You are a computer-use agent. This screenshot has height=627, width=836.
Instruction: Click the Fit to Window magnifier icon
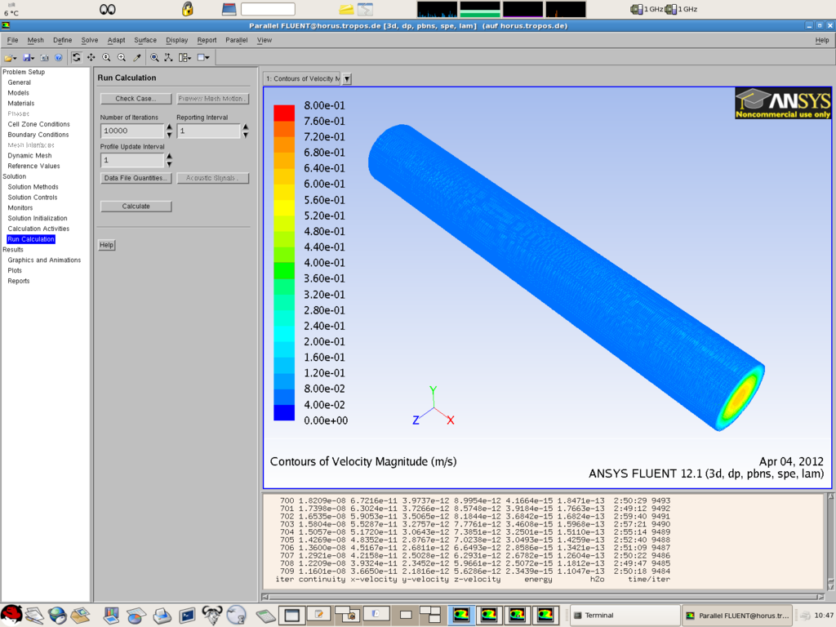tap(154, 57)
